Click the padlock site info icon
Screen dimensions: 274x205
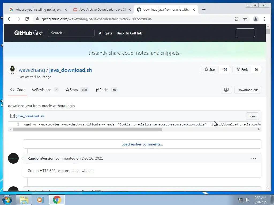(37, 19)
